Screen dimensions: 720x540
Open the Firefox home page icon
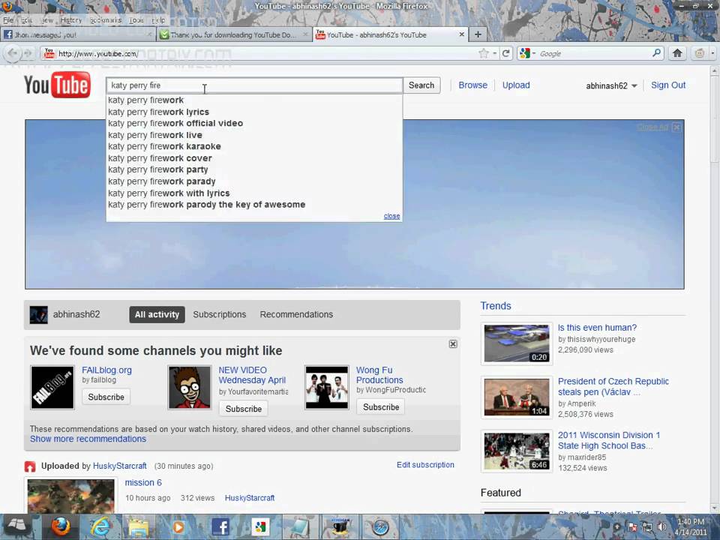pos(677,53)
